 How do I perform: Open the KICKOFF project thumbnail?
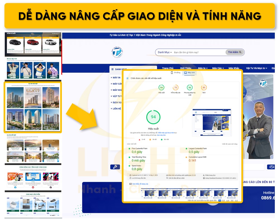[33, 98]
